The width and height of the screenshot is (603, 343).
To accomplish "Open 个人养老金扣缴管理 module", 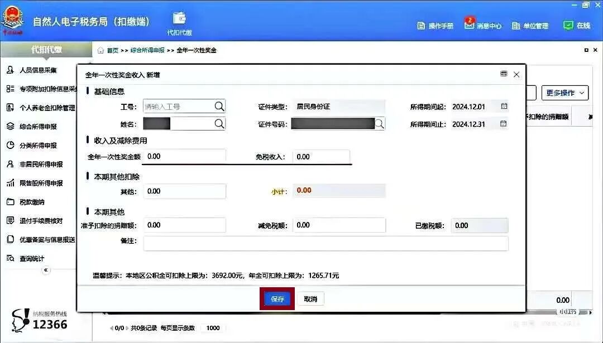I will click(39, 107).
